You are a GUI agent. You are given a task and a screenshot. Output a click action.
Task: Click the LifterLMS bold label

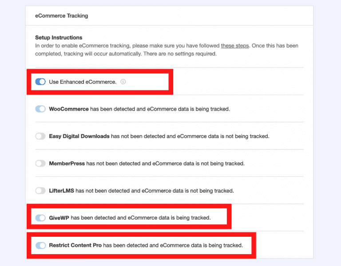coord(62,191)
